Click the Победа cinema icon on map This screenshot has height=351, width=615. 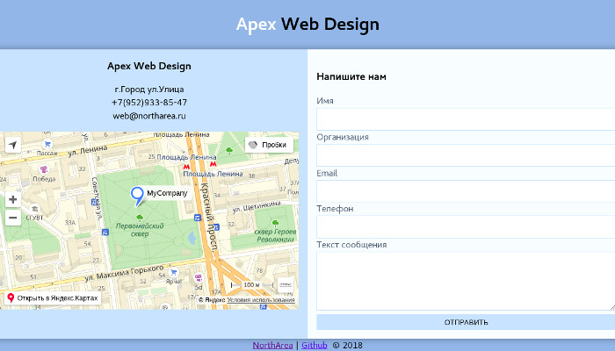pos(44,169)
